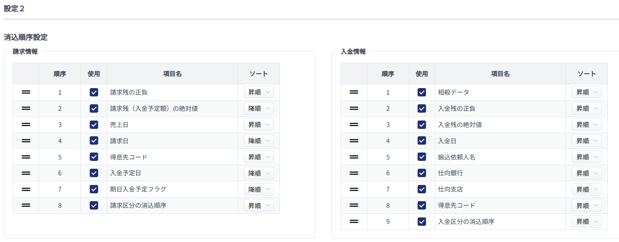
Task: Click drag handle icon for 入金日 row
Action: pyautogui.click(x=354, y=141)
